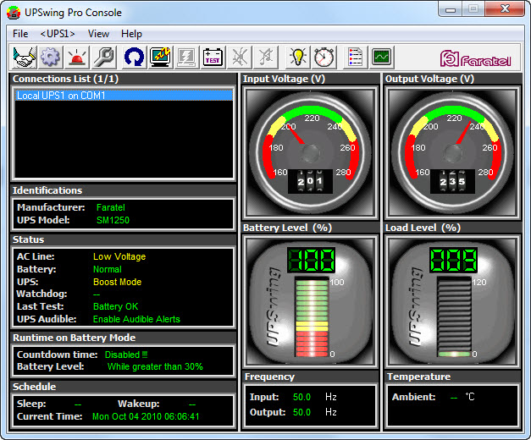The width and height of the screenshot is (531, 440).
Task: Open the wrench configuration tool
Action: (103, 57)
